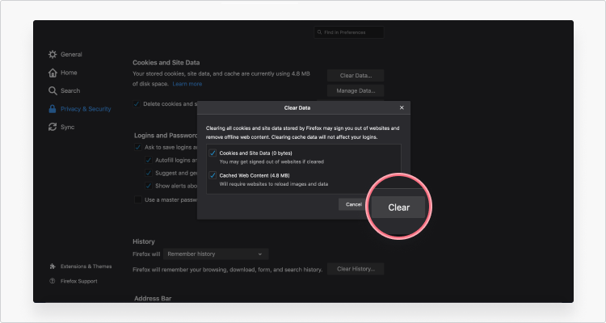Open the Learn more link
The width and height of the screenshot is (606, 323).
(187, 84)
